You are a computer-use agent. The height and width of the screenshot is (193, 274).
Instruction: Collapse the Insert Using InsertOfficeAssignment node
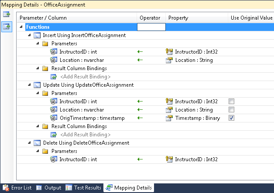[x=29, y=35]
